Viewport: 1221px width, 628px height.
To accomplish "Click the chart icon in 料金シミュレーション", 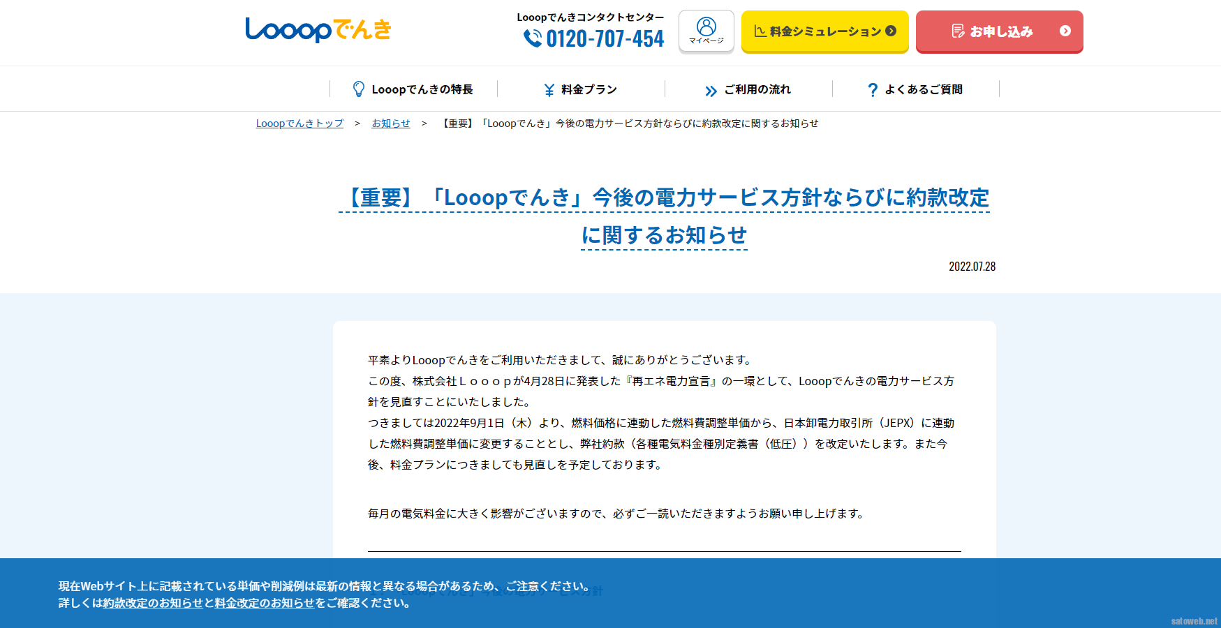I will 760,31.
